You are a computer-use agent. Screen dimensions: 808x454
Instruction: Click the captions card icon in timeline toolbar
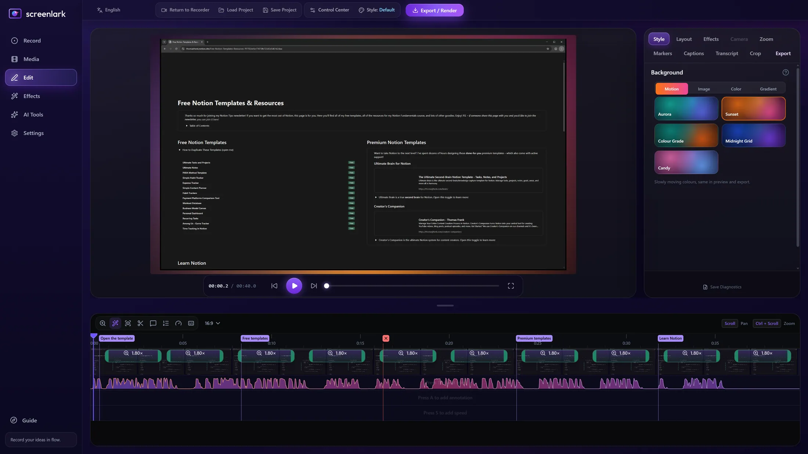point(191,323)
